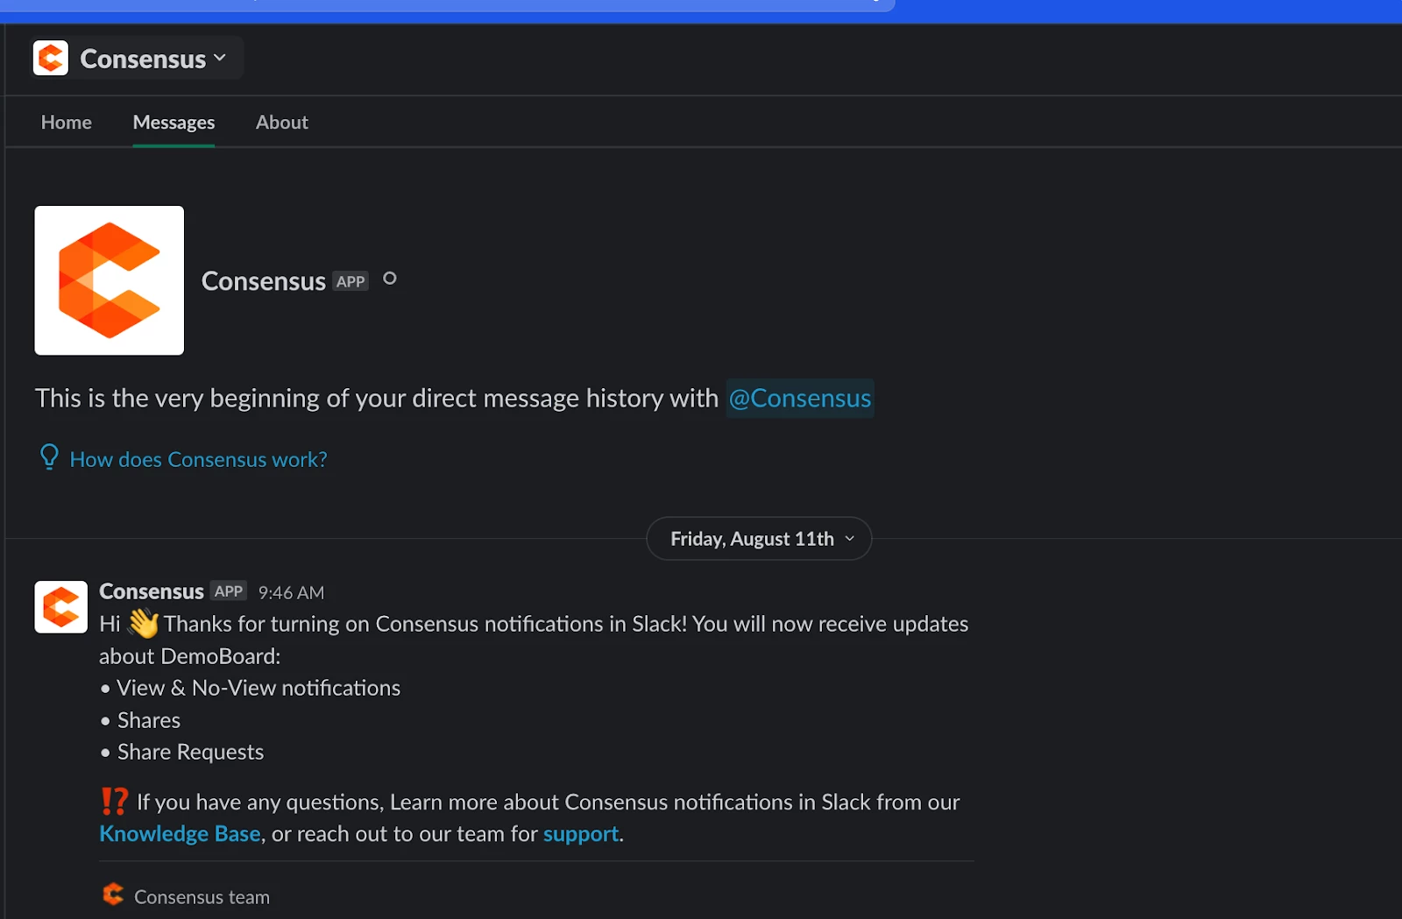Image resolution: width=1402 pixels, height=919 pixels.
Task: Switch to the Home tab
Action: pyautogui.click(x=67, y=123)
